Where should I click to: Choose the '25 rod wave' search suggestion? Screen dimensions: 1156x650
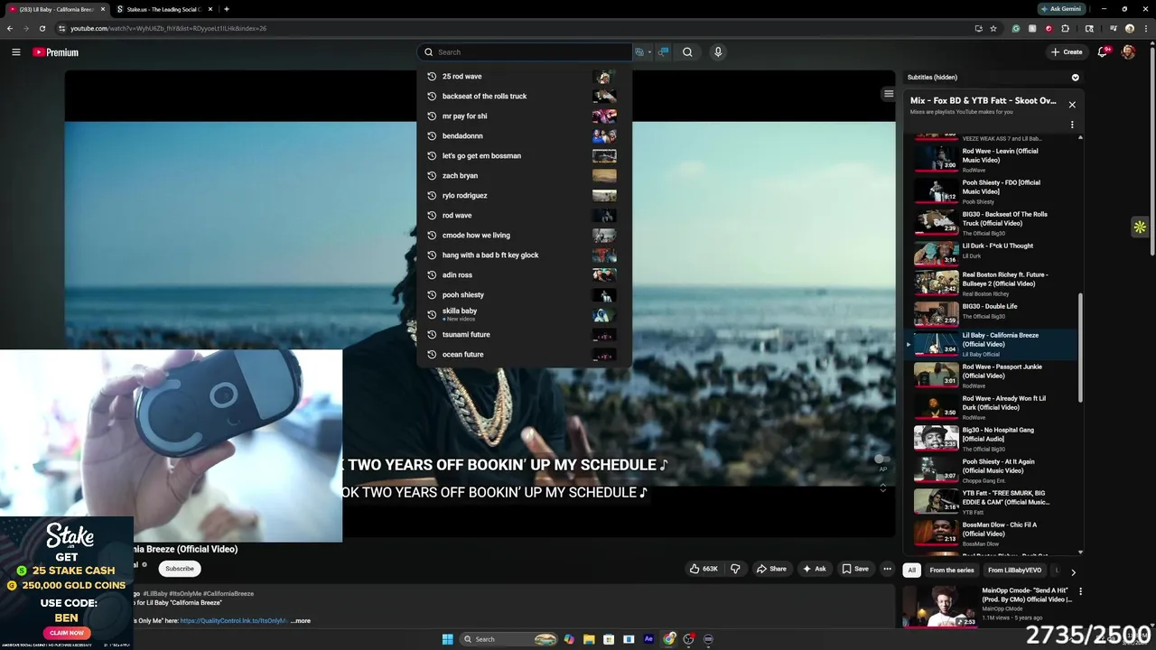click(524, 77)
